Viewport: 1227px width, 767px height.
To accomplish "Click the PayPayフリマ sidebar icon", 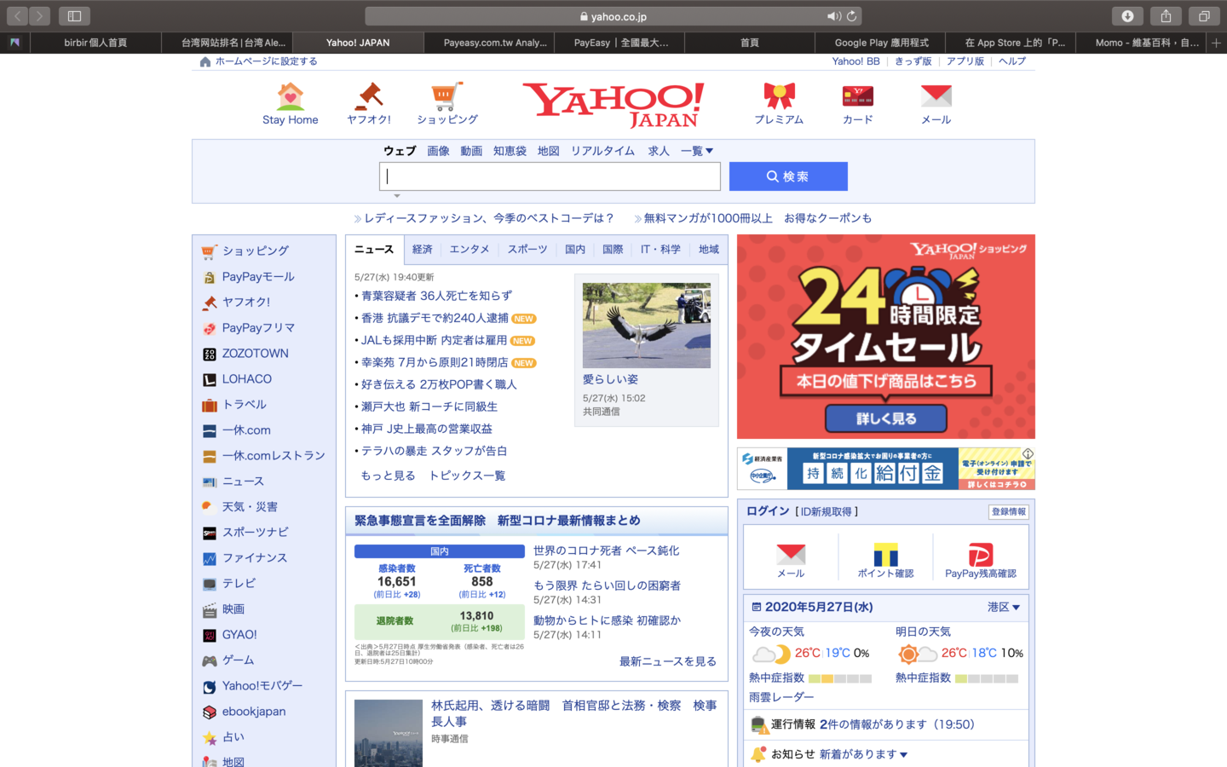I will [210, 328].
